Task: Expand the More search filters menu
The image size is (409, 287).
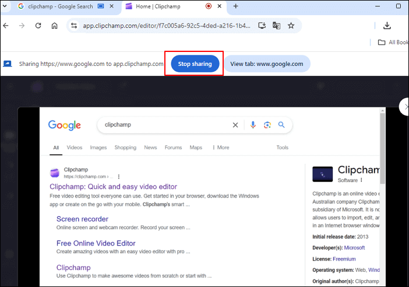Action: pyautogui.click(x=220, y=148)
